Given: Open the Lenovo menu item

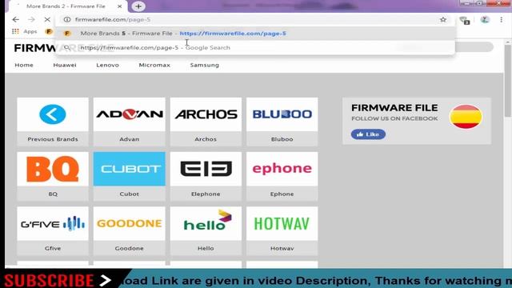Looking at the screenshot, I should 107,65.
